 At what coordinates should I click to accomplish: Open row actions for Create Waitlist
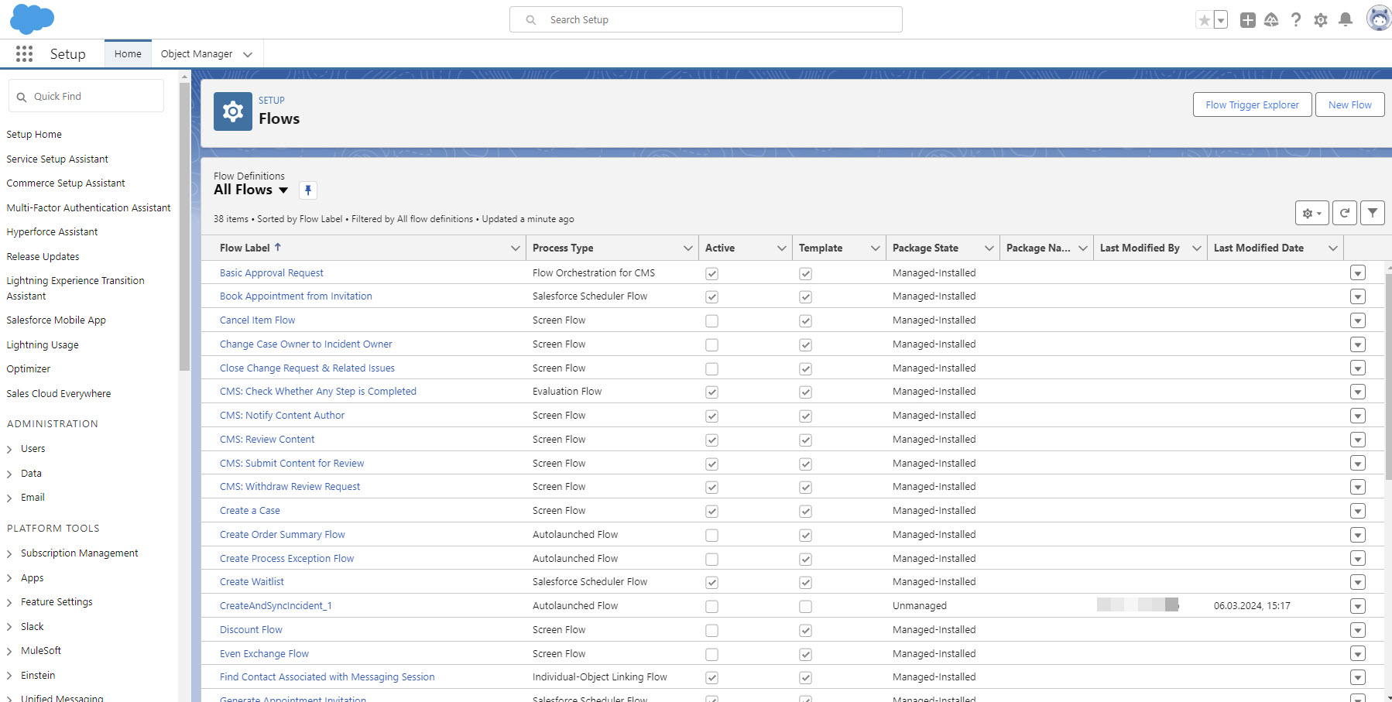point(1358,582)
